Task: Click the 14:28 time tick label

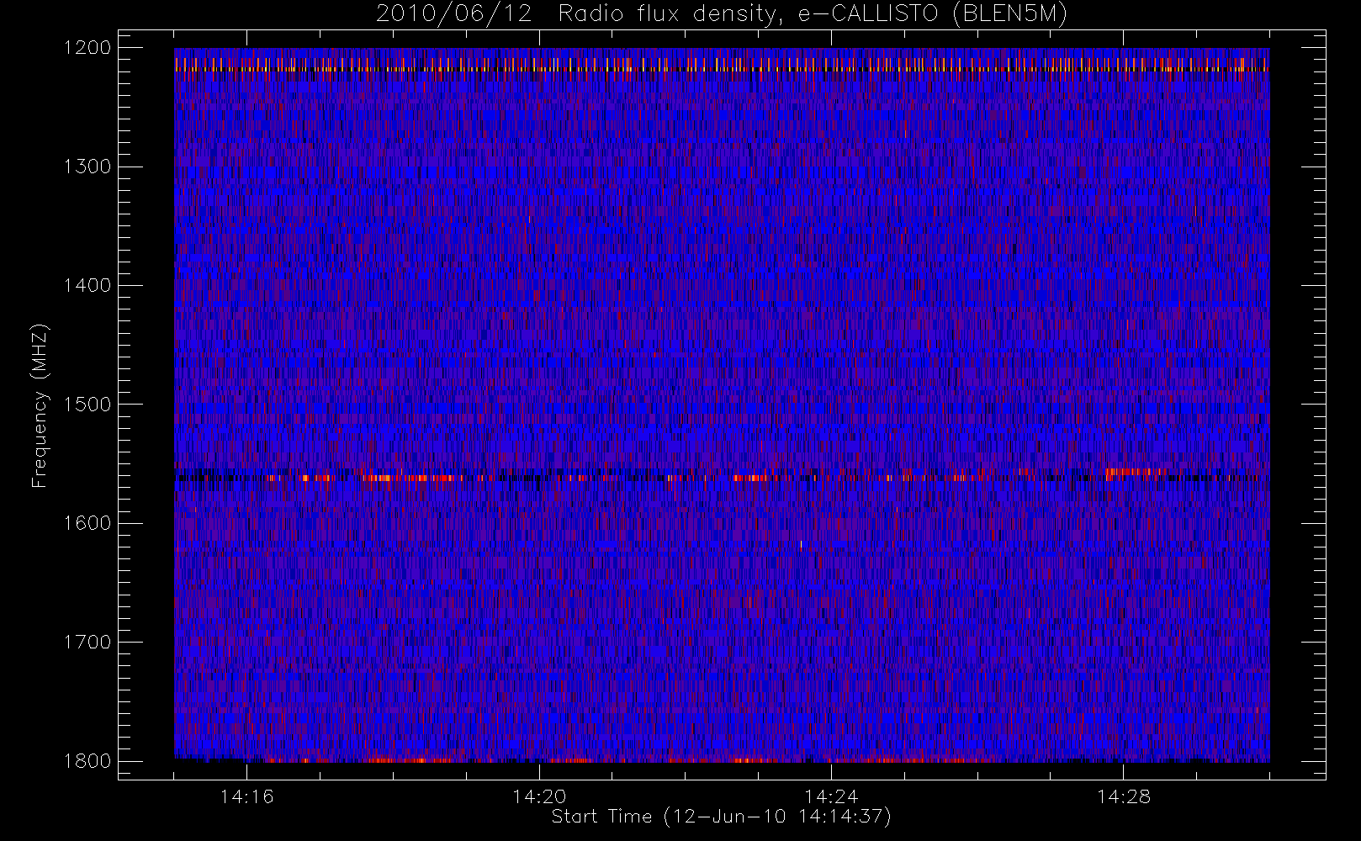Action: click(1124, 796)
